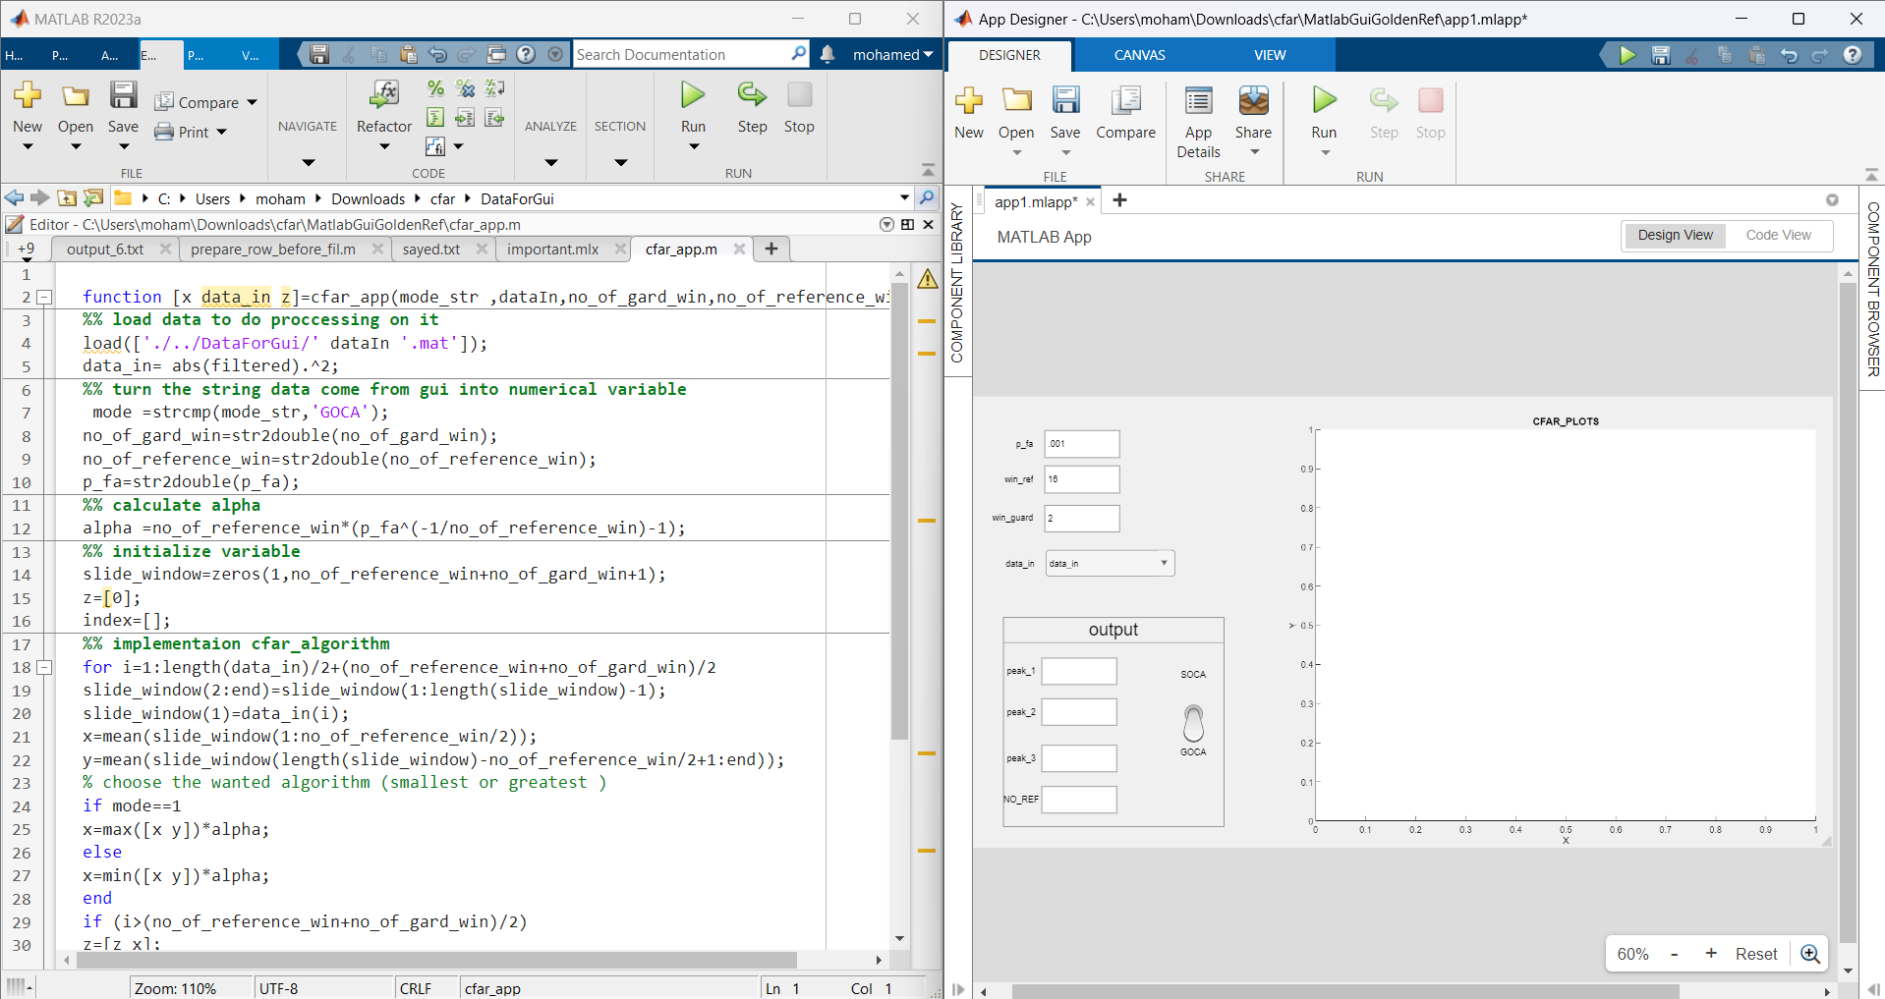
Task: Add new app tab with plus button
Action: (x=1119, y=200)
